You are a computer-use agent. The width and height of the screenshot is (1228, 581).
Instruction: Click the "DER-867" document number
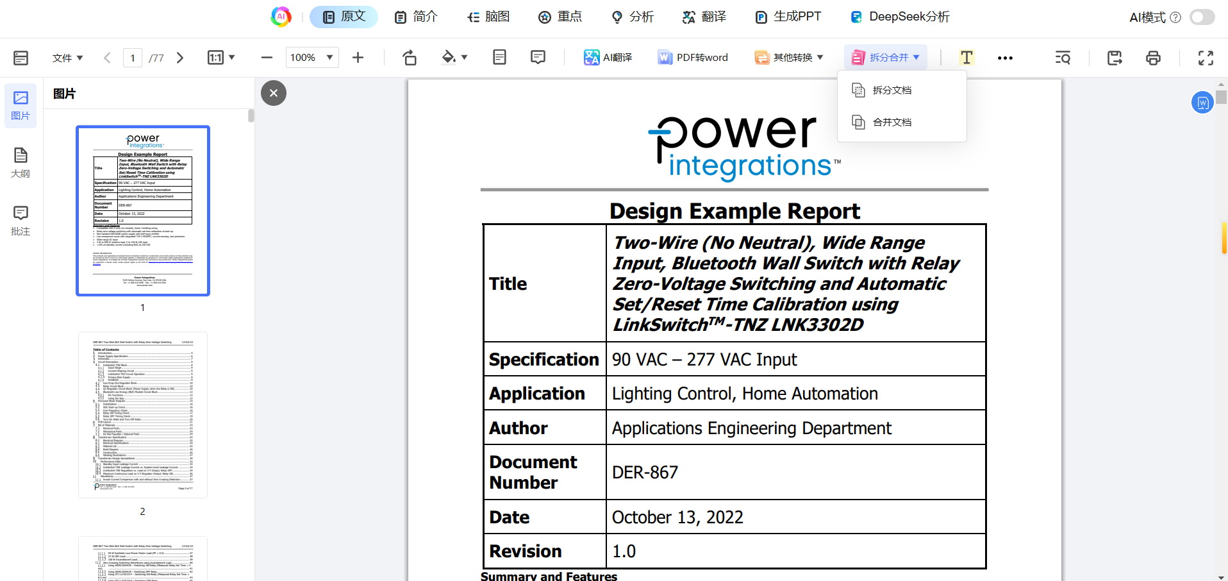point(645,473)
